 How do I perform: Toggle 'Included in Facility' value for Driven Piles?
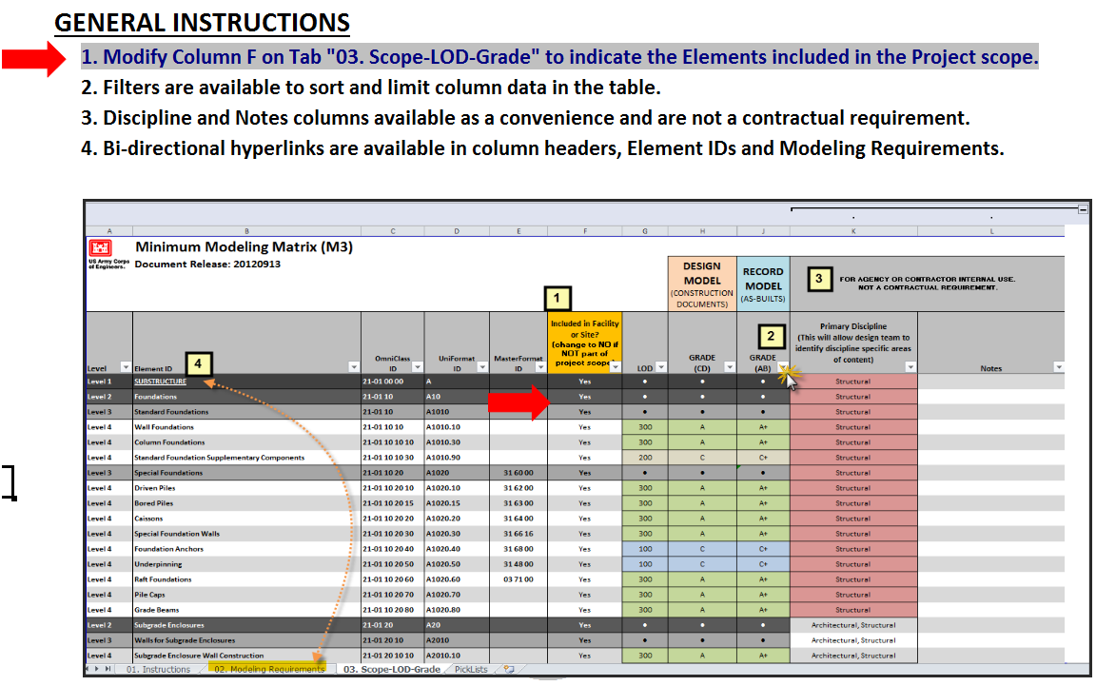[584, 488]
